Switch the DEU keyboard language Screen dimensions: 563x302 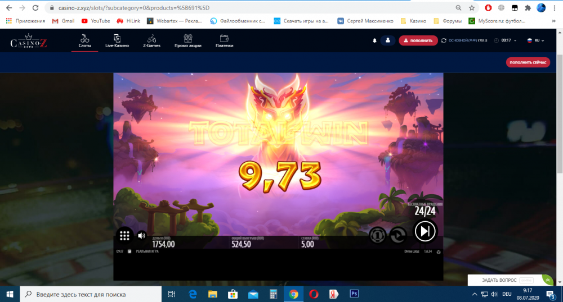coord(507,294)
